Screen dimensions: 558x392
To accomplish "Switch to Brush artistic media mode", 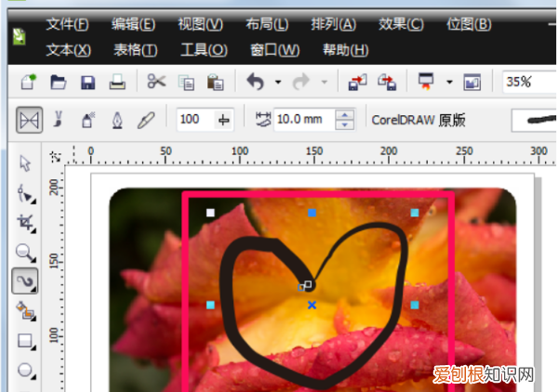I will coord(60,120).
